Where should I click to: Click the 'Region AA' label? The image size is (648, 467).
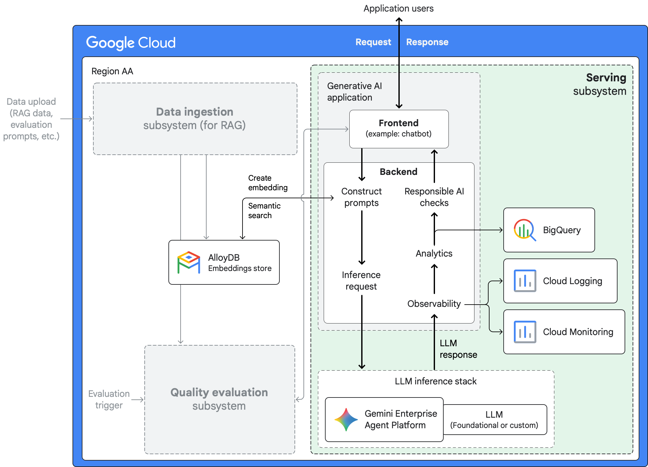tap(112, 71)
